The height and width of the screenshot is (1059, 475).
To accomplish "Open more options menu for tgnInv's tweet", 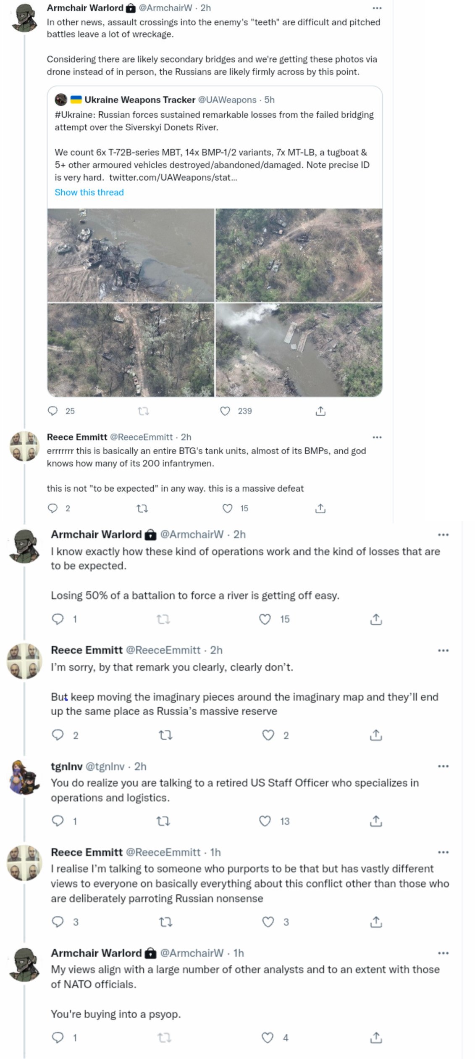I will tap(443, 766).
